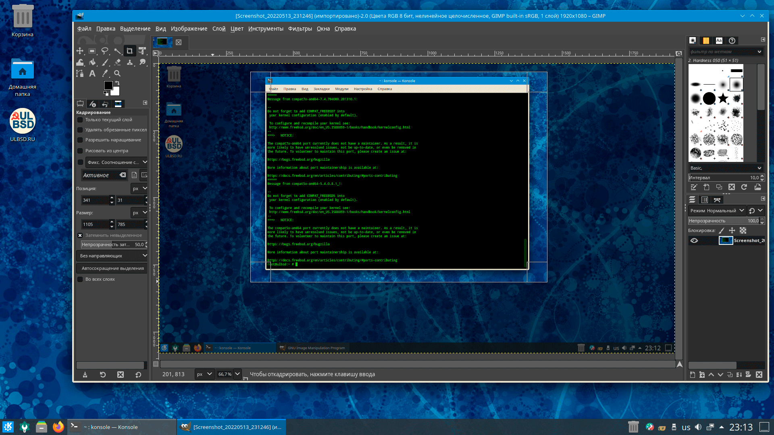Open the Изображение menu
Viewport: 774px width, 435px height.
pos(189,29)
